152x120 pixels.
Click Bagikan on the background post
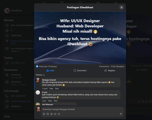[x=142, y=70]
